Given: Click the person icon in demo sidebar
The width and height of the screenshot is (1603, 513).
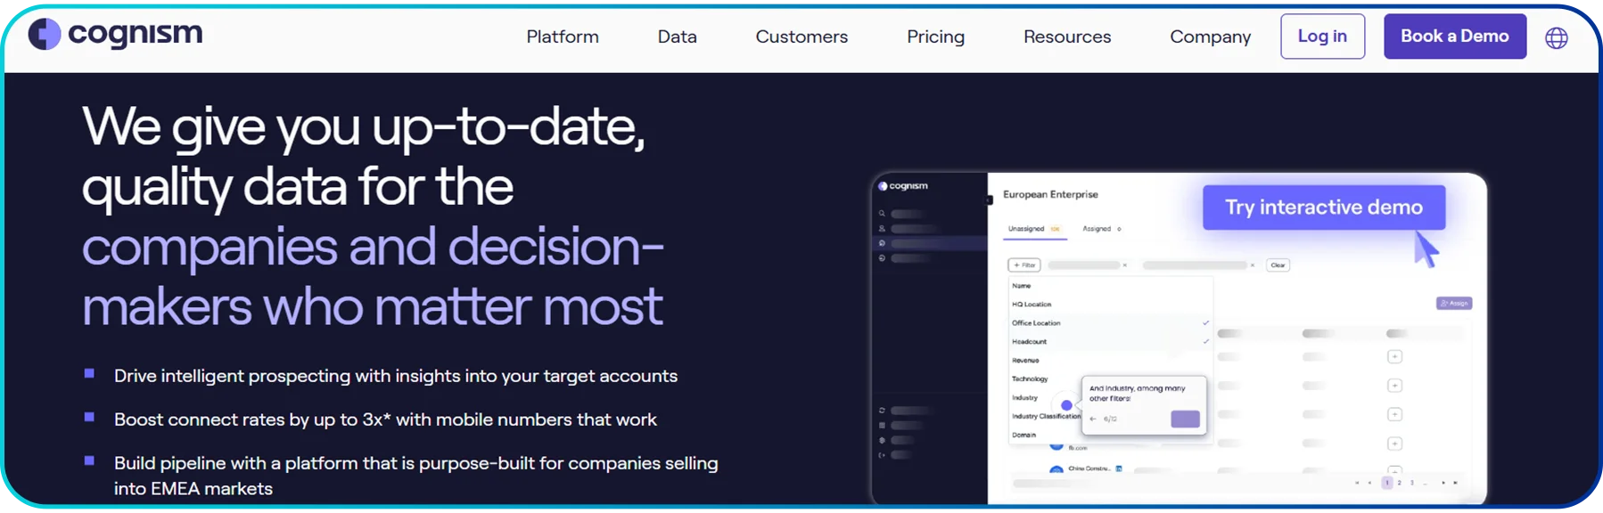Looking at the screenshot, I should coord(882,229).
